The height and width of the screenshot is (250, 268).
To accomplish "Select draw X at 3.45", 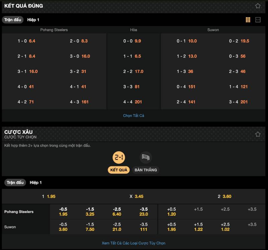I will pos(136,196).
